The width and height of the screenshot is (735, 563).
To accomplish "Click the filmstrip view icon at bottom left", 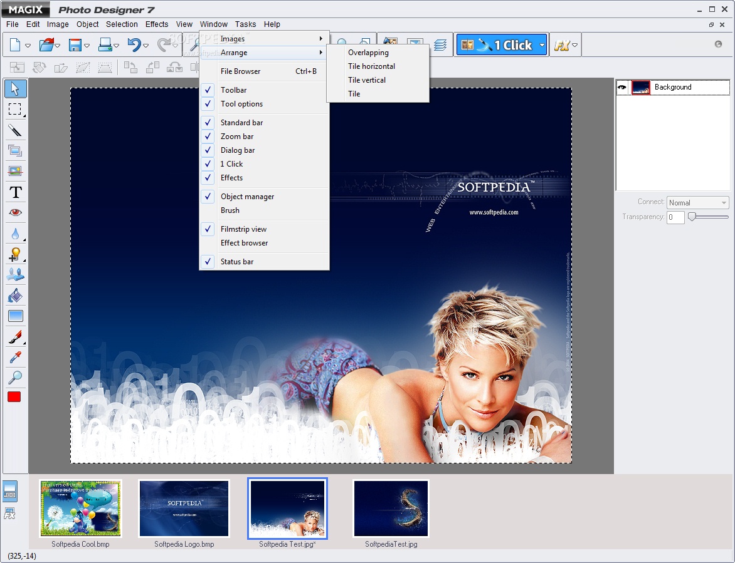I will pyautogui.click(x=10, y=492).
